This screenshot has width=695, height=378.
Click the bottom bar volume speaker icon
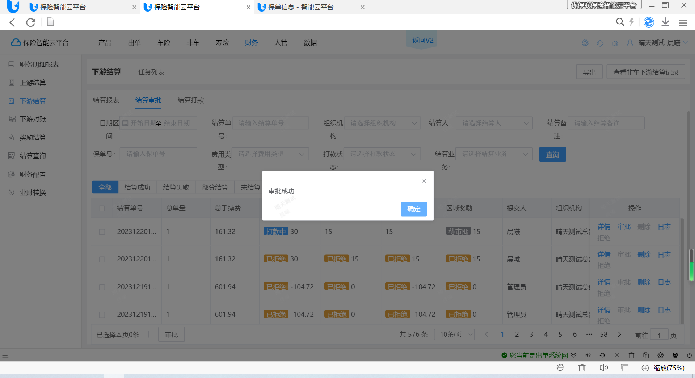pos(603,368)
